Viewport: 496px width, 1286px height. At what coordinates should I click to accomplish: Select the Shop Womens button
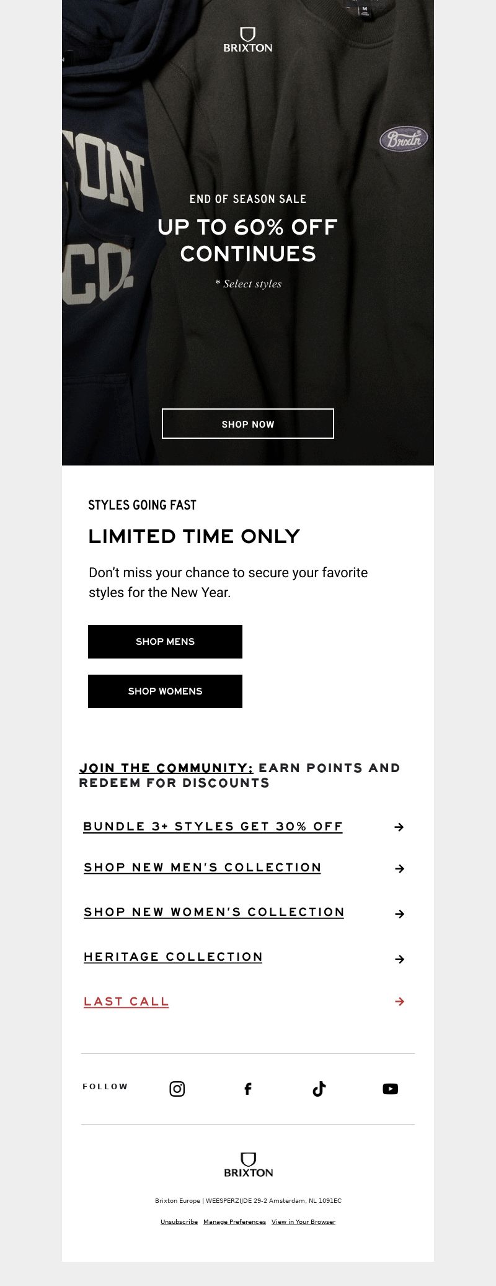(165, 691)
